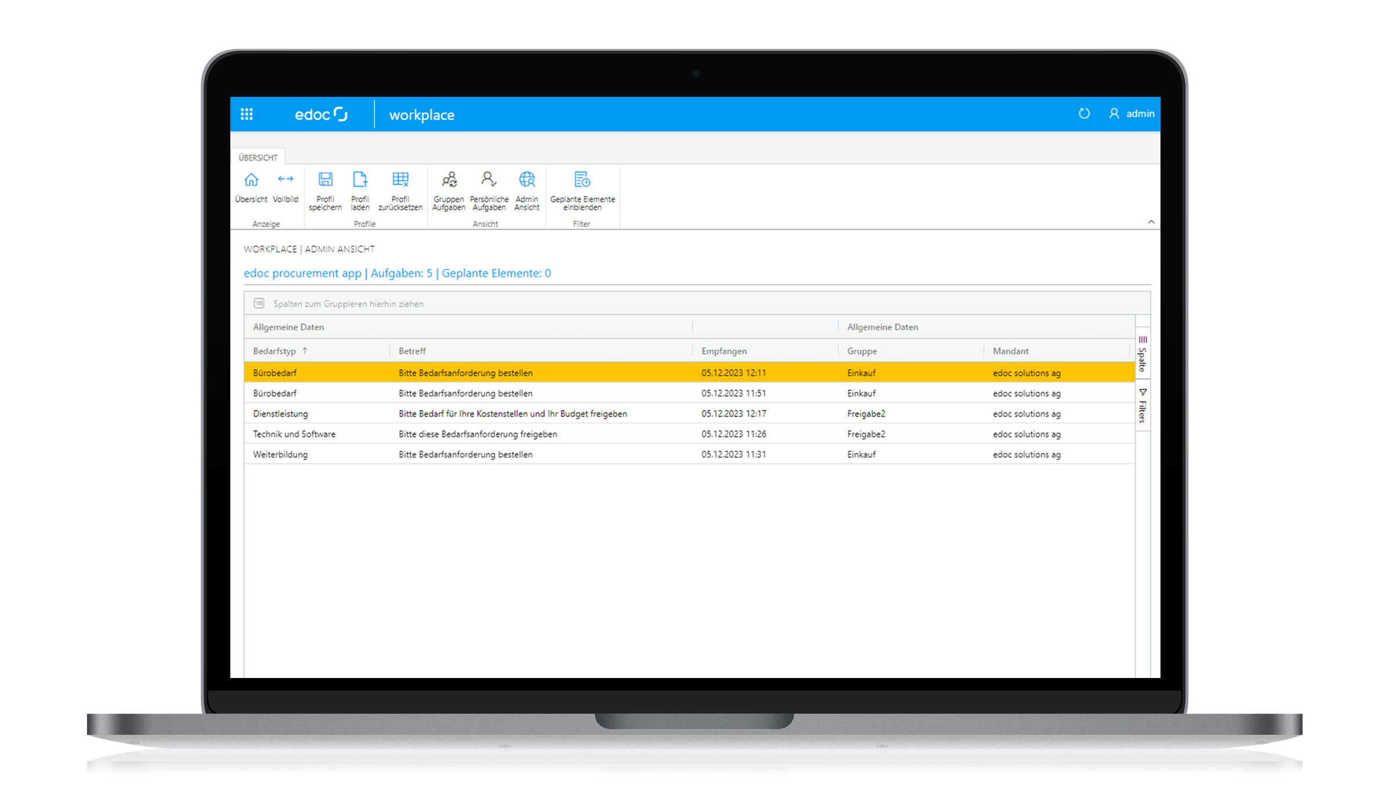Select the Dienstleistung row
The image size is (1389, 798).
click(689, 413)
